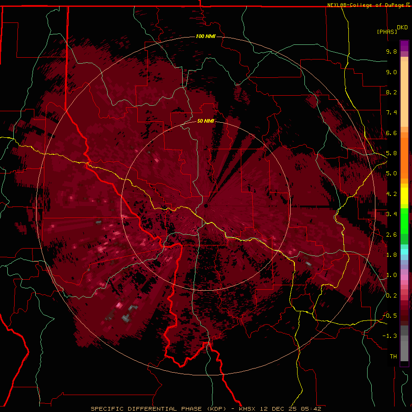Click the 1.8 value on the color scale

pos(391,255)
